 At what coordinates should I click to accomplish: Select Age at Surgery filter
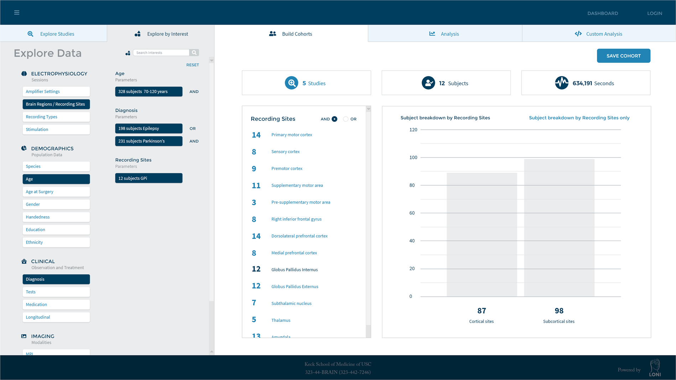[x=56, y=192]
